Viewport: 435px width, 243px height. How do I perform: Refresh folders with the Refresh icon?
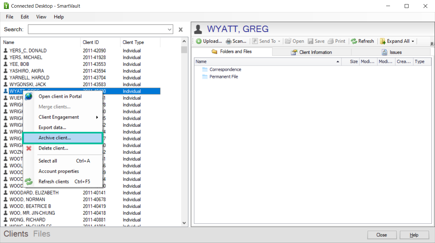pyautogui.click(x=354, y=41)
